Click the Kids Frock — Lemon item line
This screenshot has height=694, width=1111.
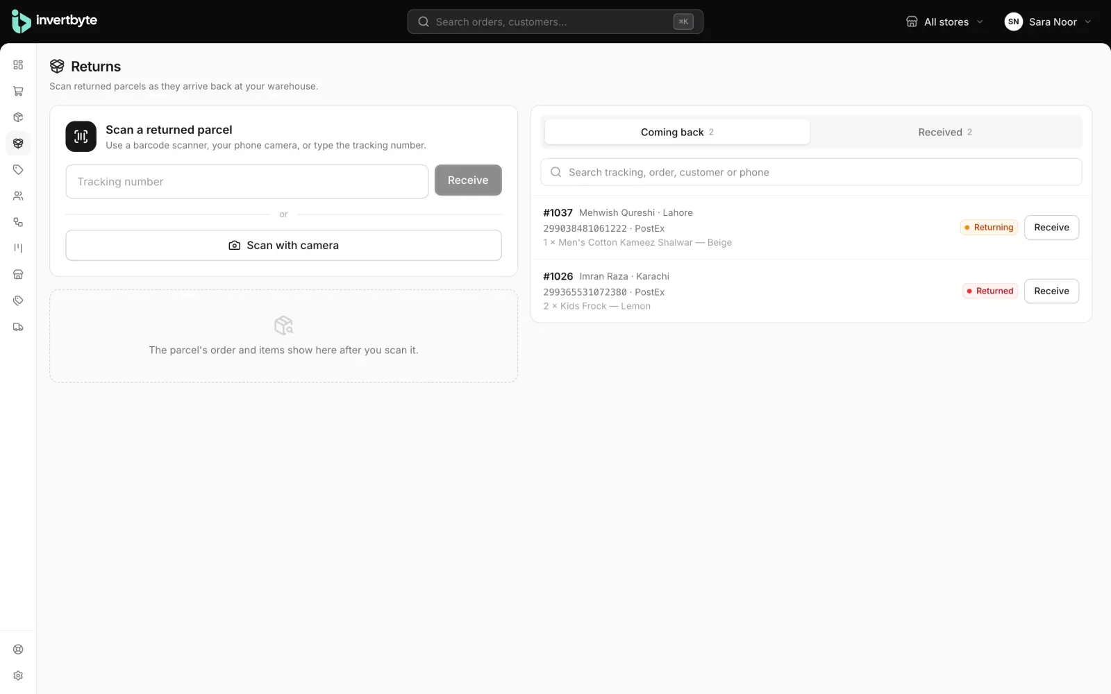(x=597, y=306)
